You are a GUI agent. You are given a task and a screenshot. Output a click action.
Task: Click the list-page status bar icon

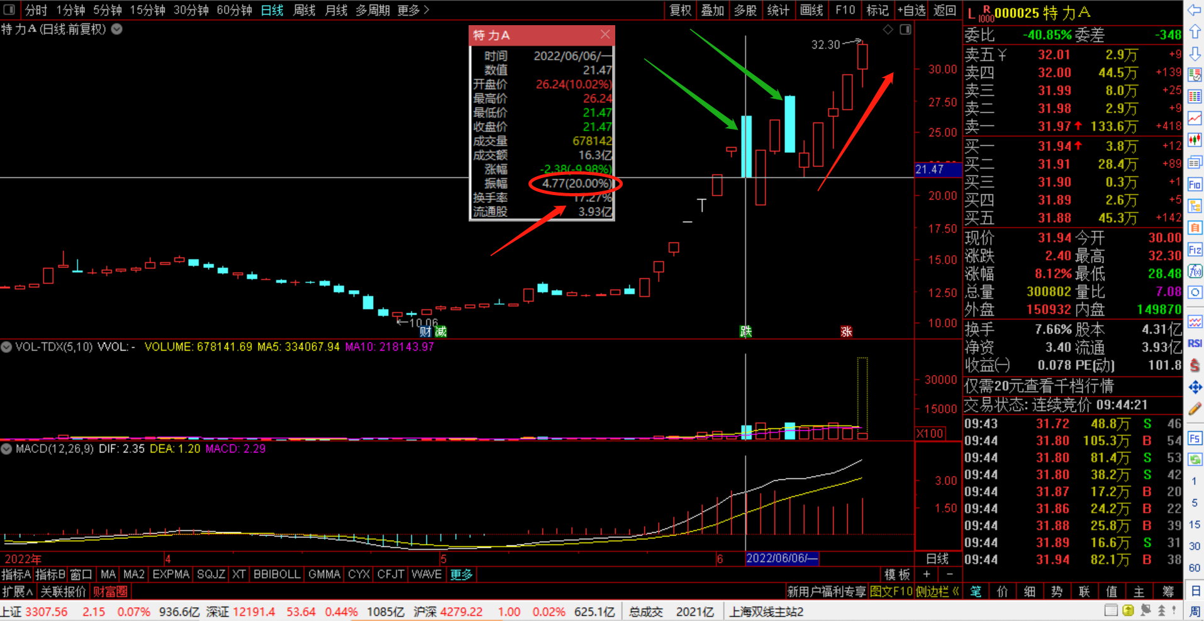(1112, 611)
